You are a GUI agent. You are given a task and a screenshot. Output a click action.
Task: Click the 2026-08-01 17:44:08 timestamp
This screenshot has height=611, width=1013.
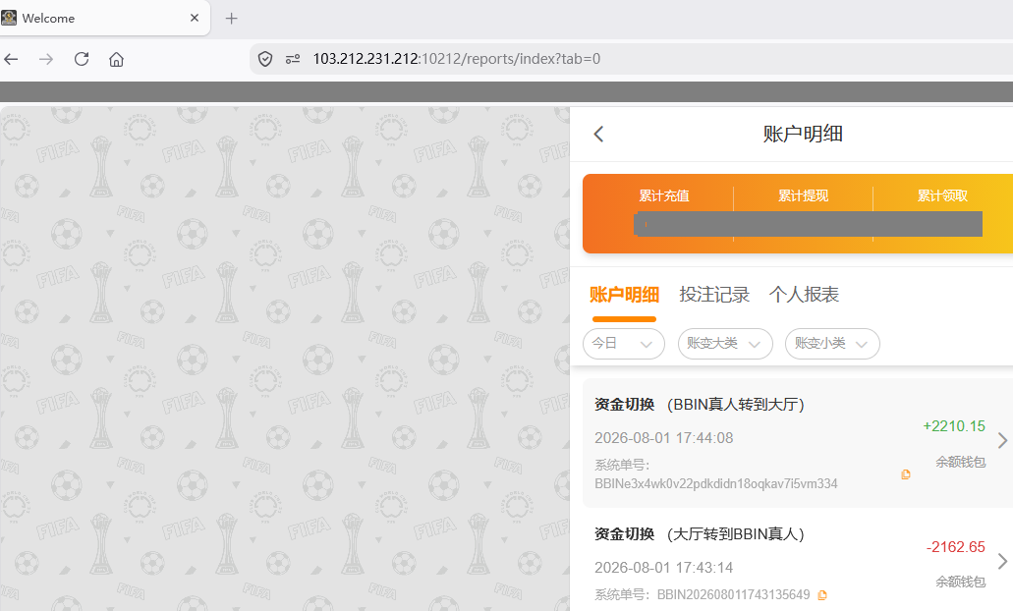(x=664, y=438)
